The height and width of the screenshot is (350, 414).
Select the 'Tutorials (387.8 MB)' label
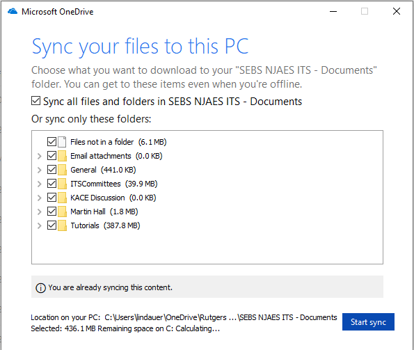105,225
